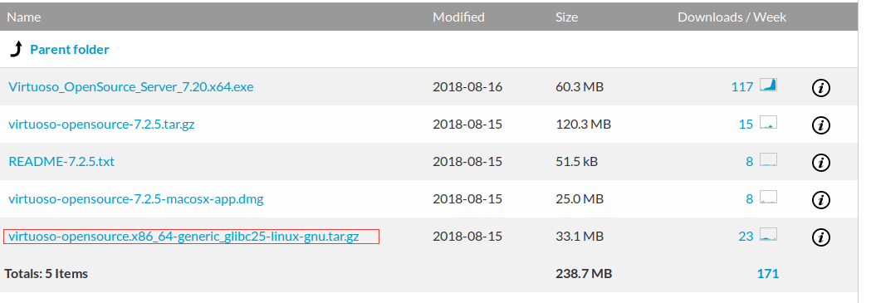Sort by Name column header
Screen dimensions: 871x303
[24, 17]
